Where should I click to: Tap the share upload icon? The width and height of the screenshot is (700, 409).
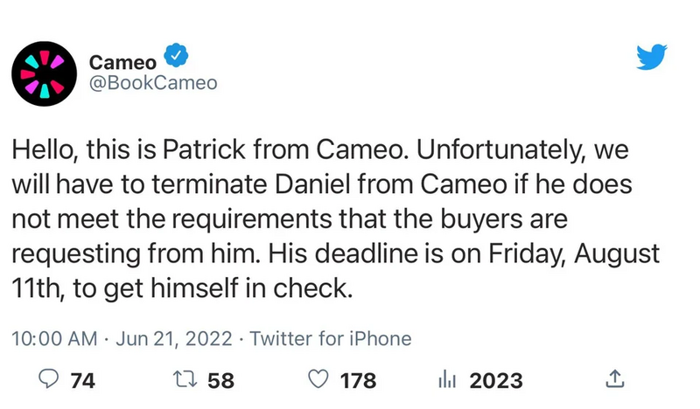[614, 380]
